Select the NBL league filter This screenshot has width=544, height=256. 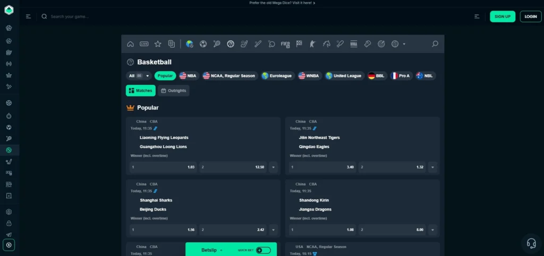(426, 76)
